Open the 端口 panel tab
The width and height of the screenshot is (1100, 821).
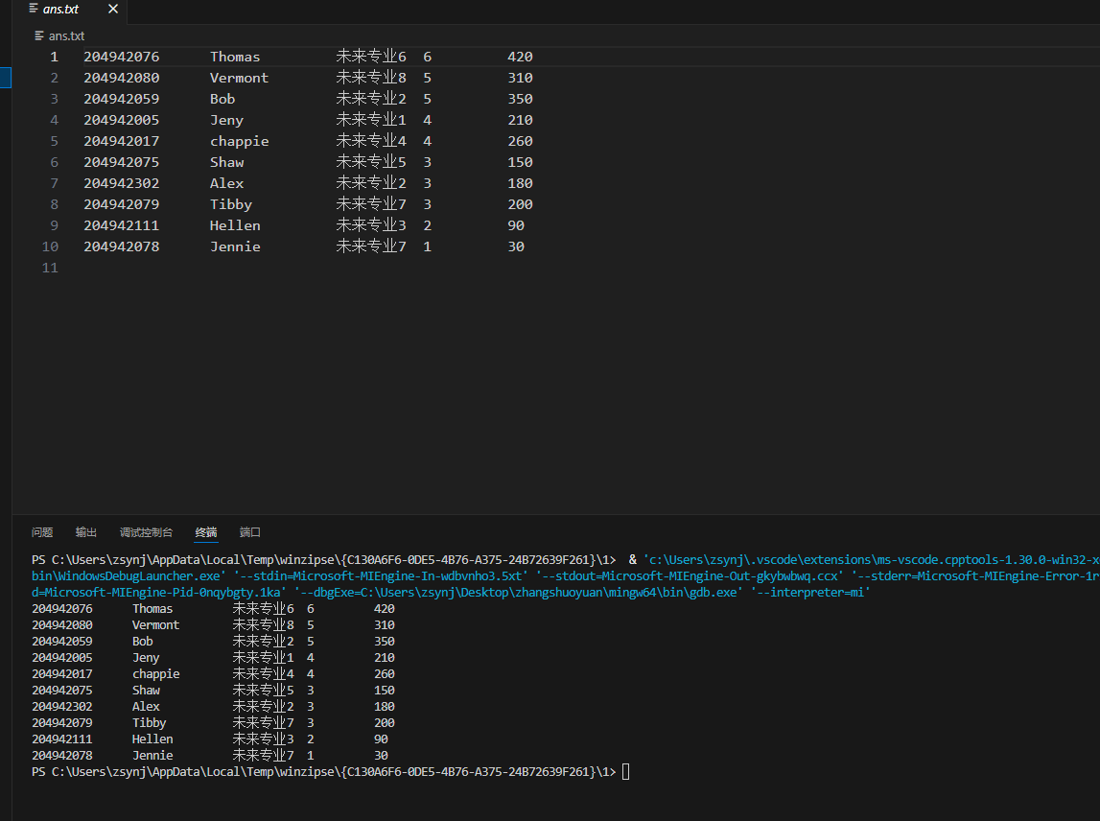[x=249, y=532]
